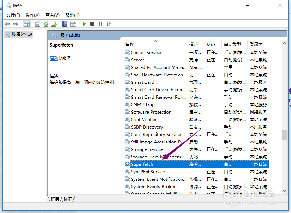Click the 启动 link to start service
The width and height of the screenshot is (291, 213).
point(54,58)
